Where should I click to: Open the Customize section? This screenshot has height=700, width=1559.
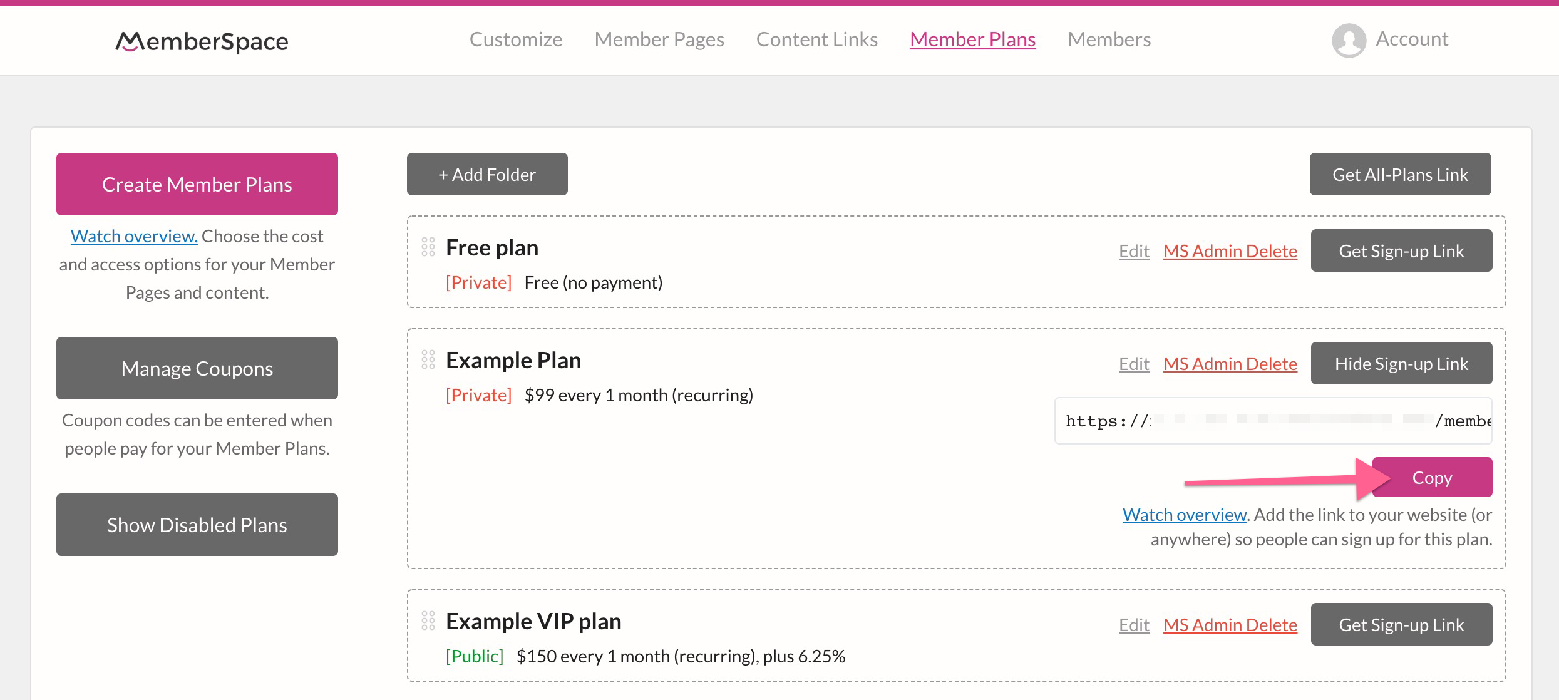pyautogui.click(x=515, y=39)
